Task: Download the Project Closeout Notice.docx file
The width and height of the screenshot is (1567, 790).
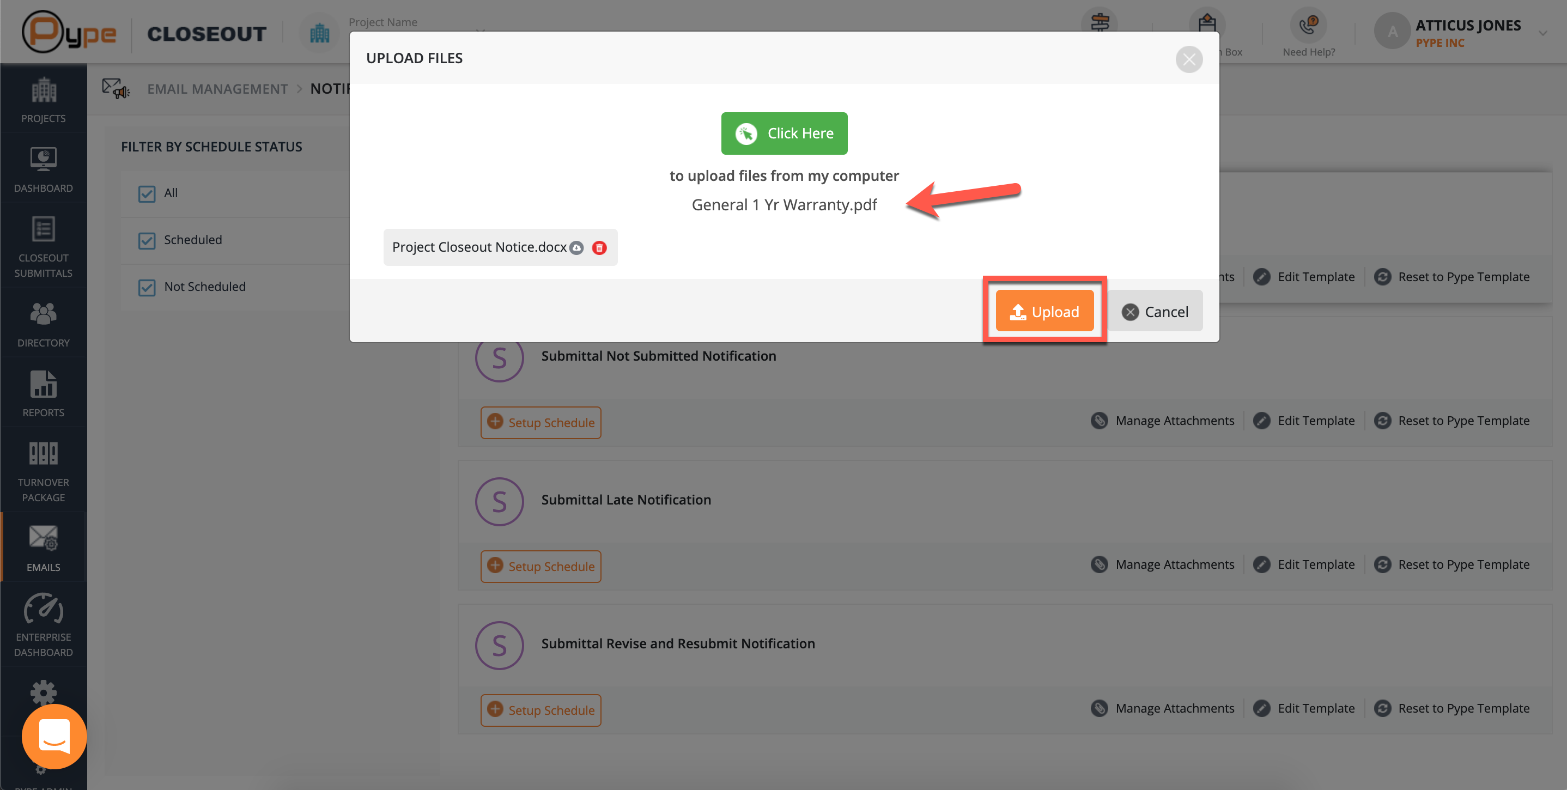Action: pyautogui.click(x=576, y=247)
